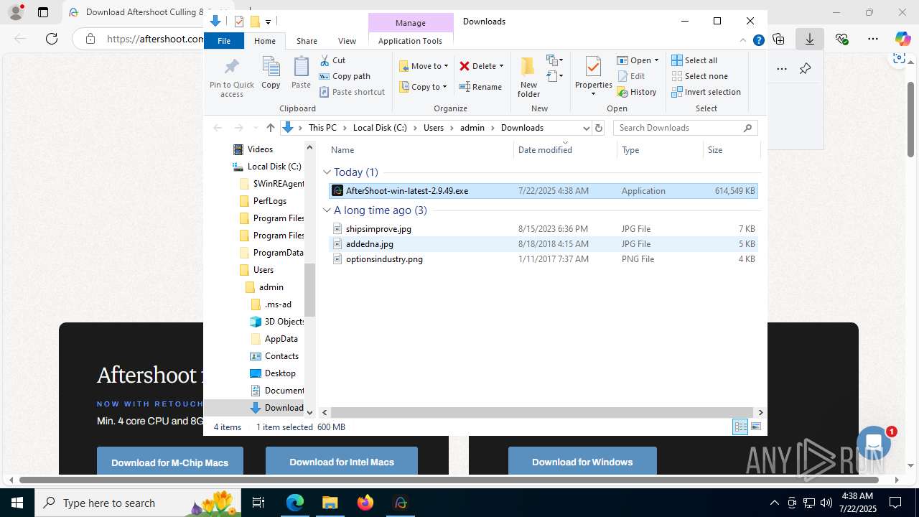Open Firefox from the taskbar
The width and height of the screenshot is (919, 517).
pyautogui.click(x=365, y=503)
